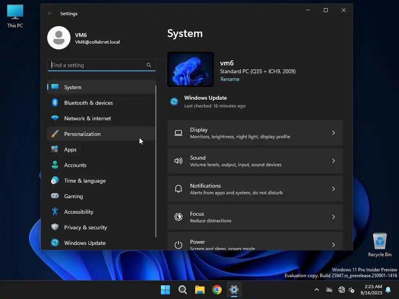The width and height of the screenshot is (399, 299).
Task: Open Sound volume levels row
Action: click(255, 161)
